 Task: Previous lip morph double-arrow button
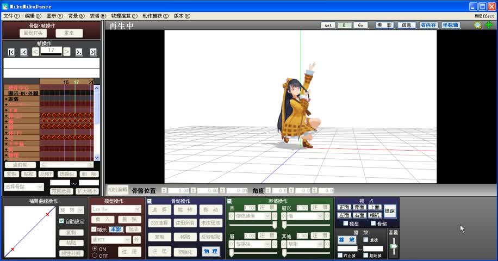point(284,216)
